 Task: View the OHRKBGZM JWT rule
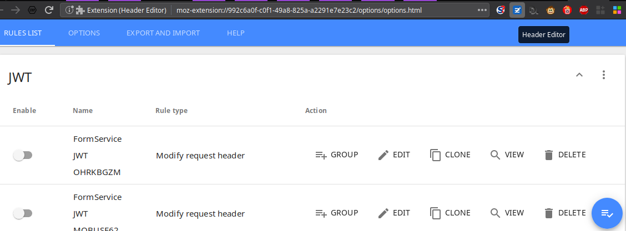[x=507, y=155]
